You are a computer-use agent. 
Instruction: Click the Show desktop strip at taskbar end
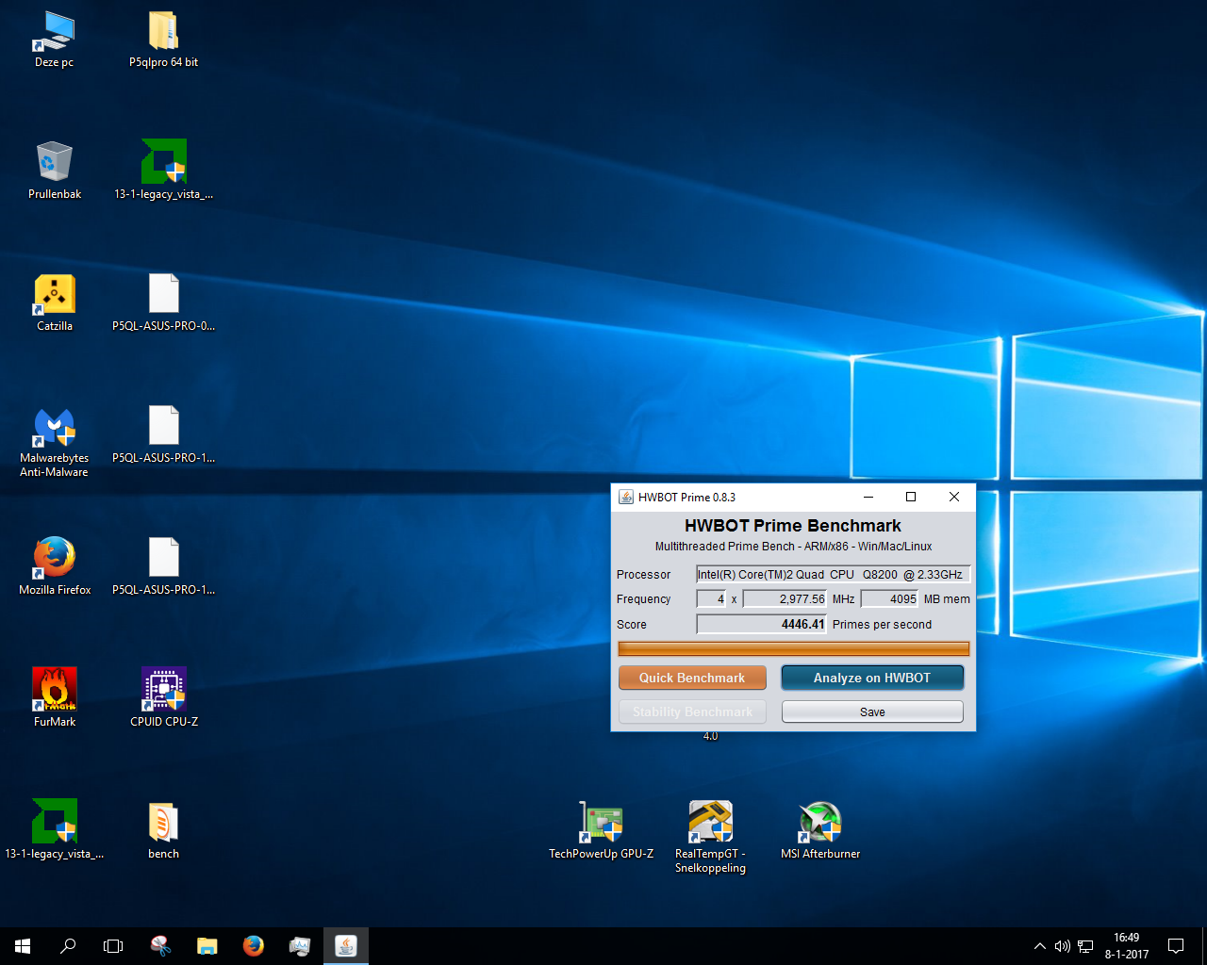[x=1204, y=946]
